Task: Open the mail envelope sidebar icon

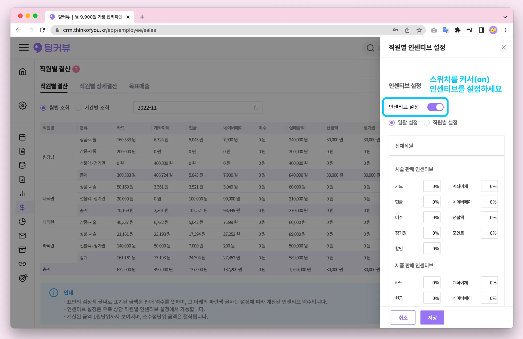Action: point(22,236)
